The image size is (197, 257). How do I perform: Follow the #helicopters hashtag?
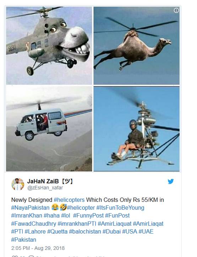pos(69,200)
